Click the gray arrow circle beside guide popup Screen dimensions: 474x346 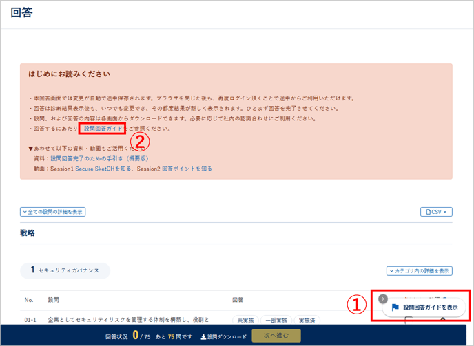[x=383, y=299]
